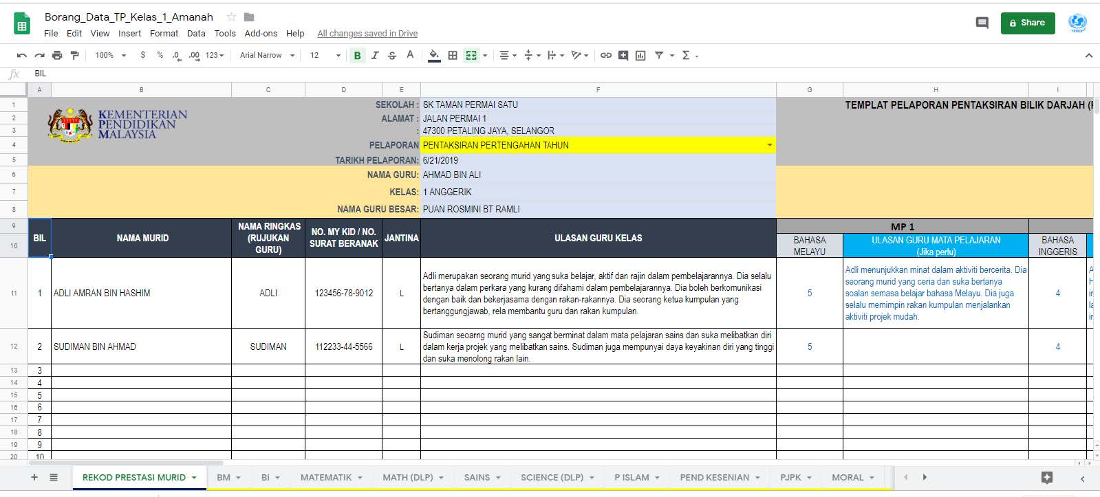This screenshot has width=1100, height=497.
Task: Format as currency with dollar icon
Action: [x=142, y=55]
